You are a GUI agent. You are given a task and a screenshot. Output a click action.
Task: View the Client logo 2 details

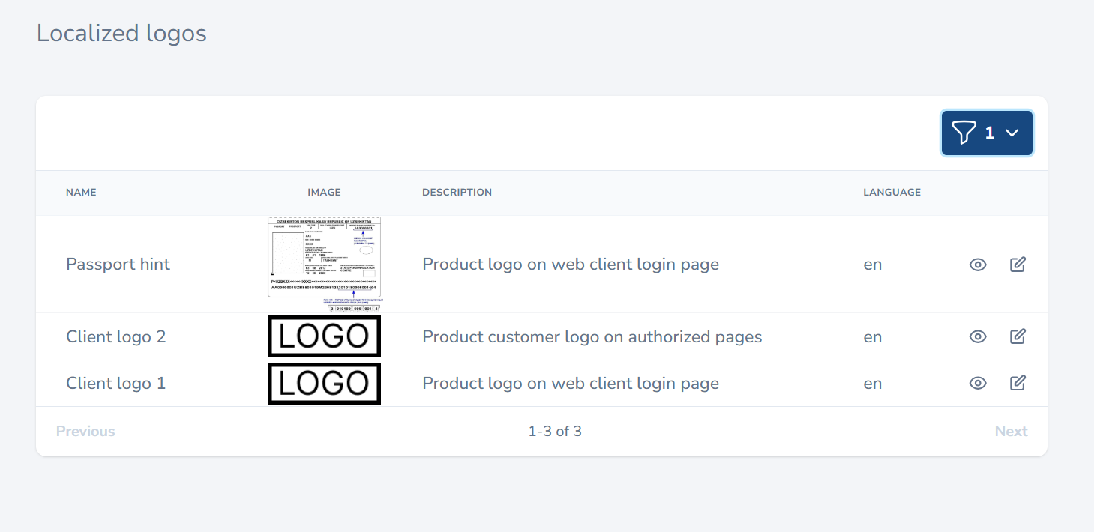[978, 337]
